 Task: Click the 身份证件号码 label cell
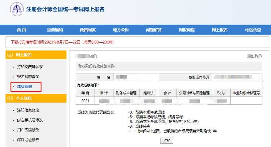click(185, 77)
